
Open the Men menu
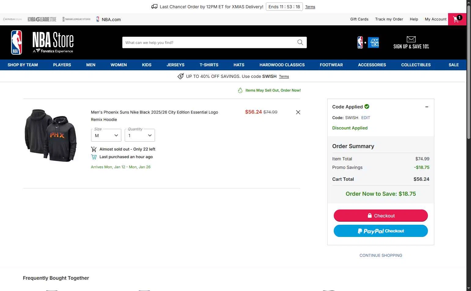point(91,65)
